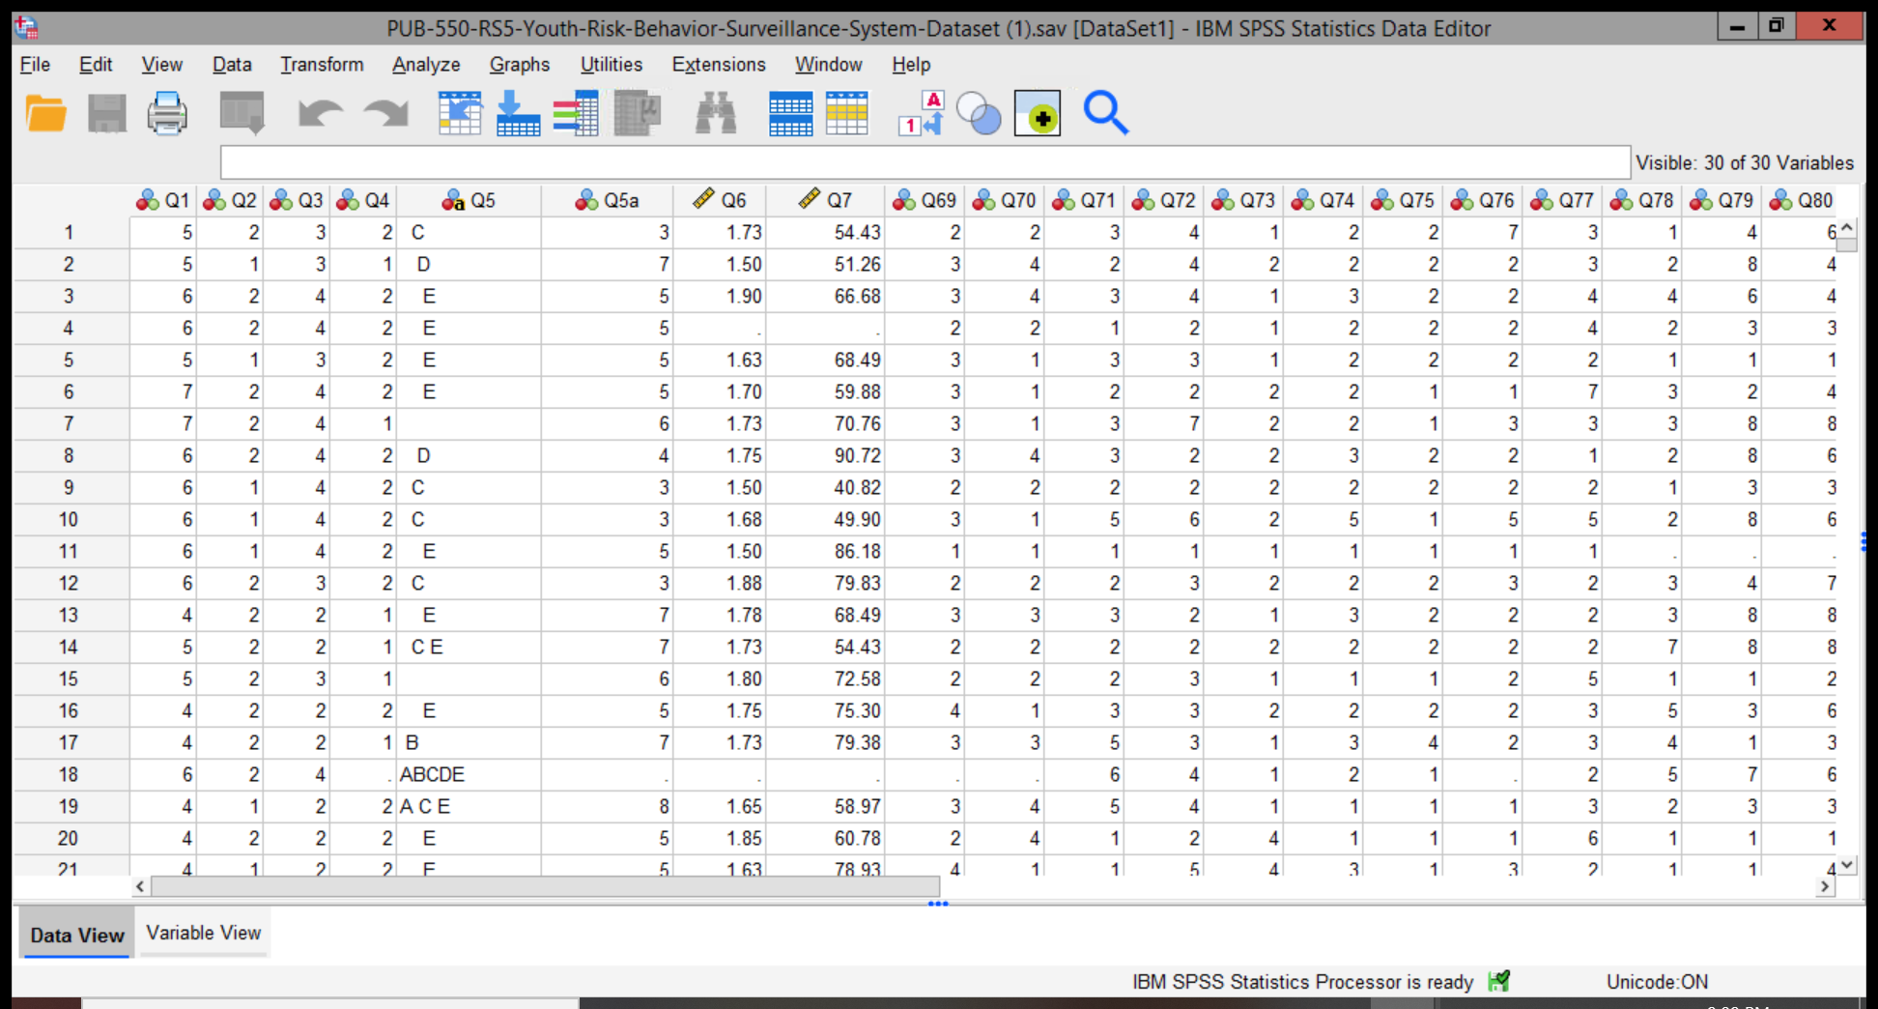Click the SPSS application icon in title bar
The width and height of the screenshot is (1878, 1009).
click(27, 27)
